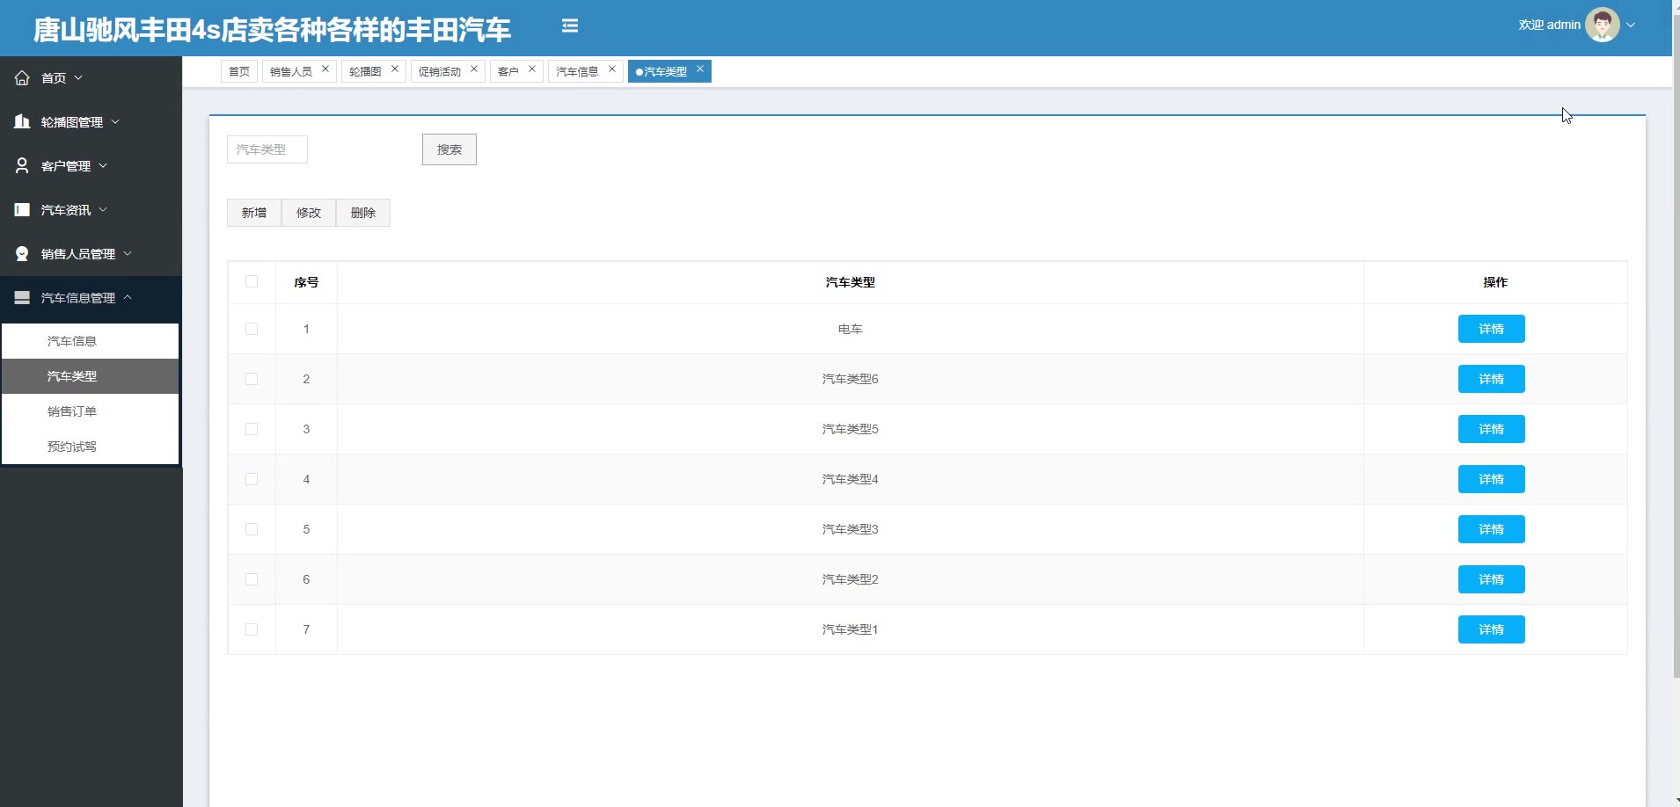View 详情 for 电车

(x=1492, y=329)
